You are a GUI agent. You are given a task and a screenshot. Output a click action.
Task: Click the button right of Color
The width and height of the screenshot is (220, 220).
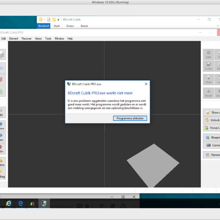tap(217, 66)
